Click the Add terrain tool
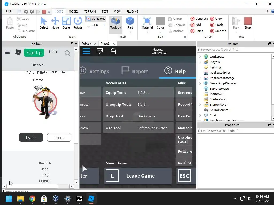Image resolution: width=274 pixels, height=205 pixels. pyautogui.click(x=196, y=25)
